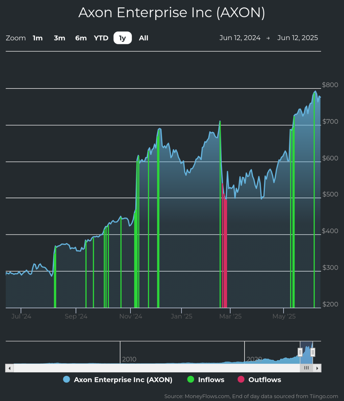
Task: Click the chart title Axon Enterprise Inc (AXON)
Action: (172, 13)
